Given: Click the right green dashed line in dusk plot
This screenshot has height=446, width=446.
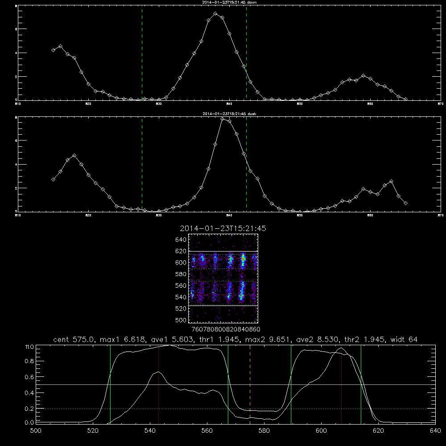Looking at the screenshot, I should pyautogui.click(x=246, y=164).
